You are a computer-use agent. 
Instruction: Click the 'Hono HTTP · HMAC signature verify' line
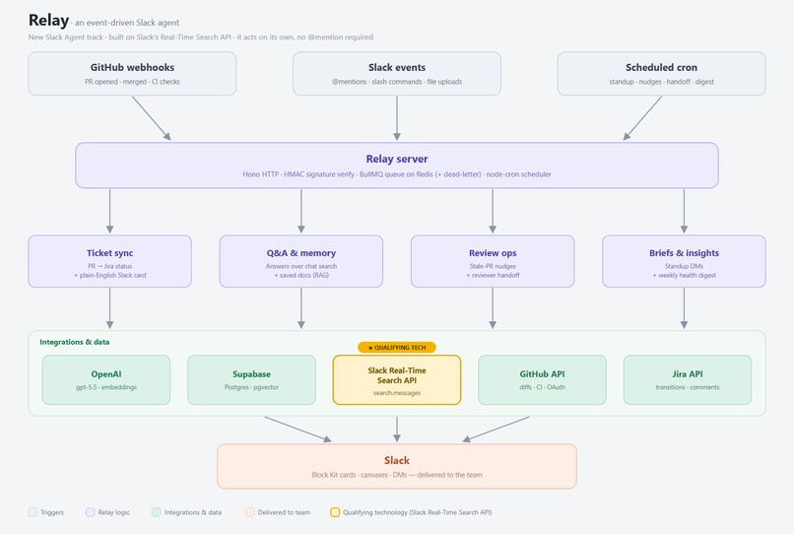click(x=397, y=174)
